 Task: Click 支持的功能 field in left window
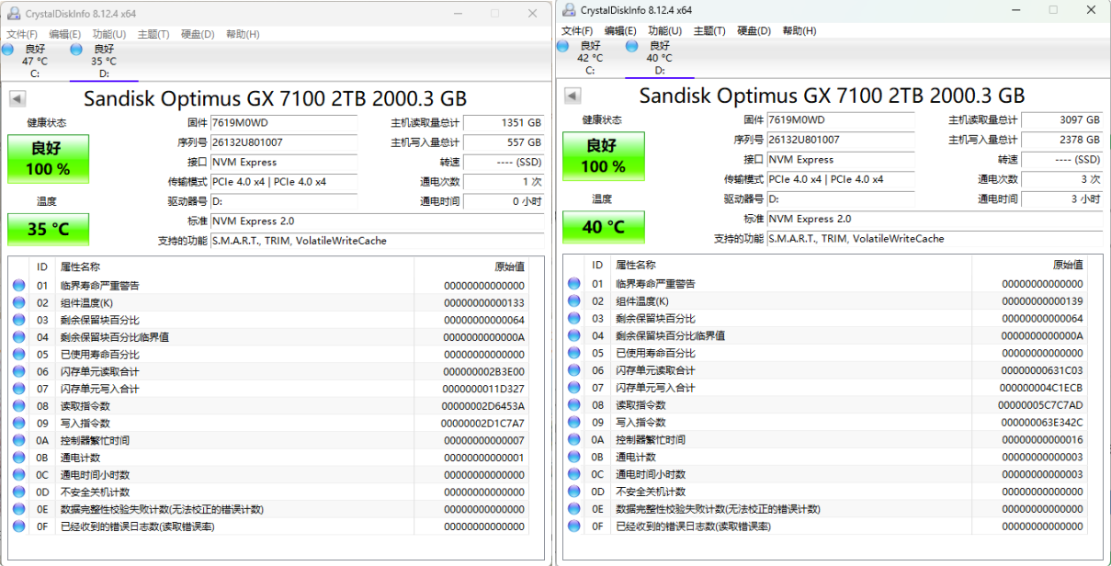377,241
